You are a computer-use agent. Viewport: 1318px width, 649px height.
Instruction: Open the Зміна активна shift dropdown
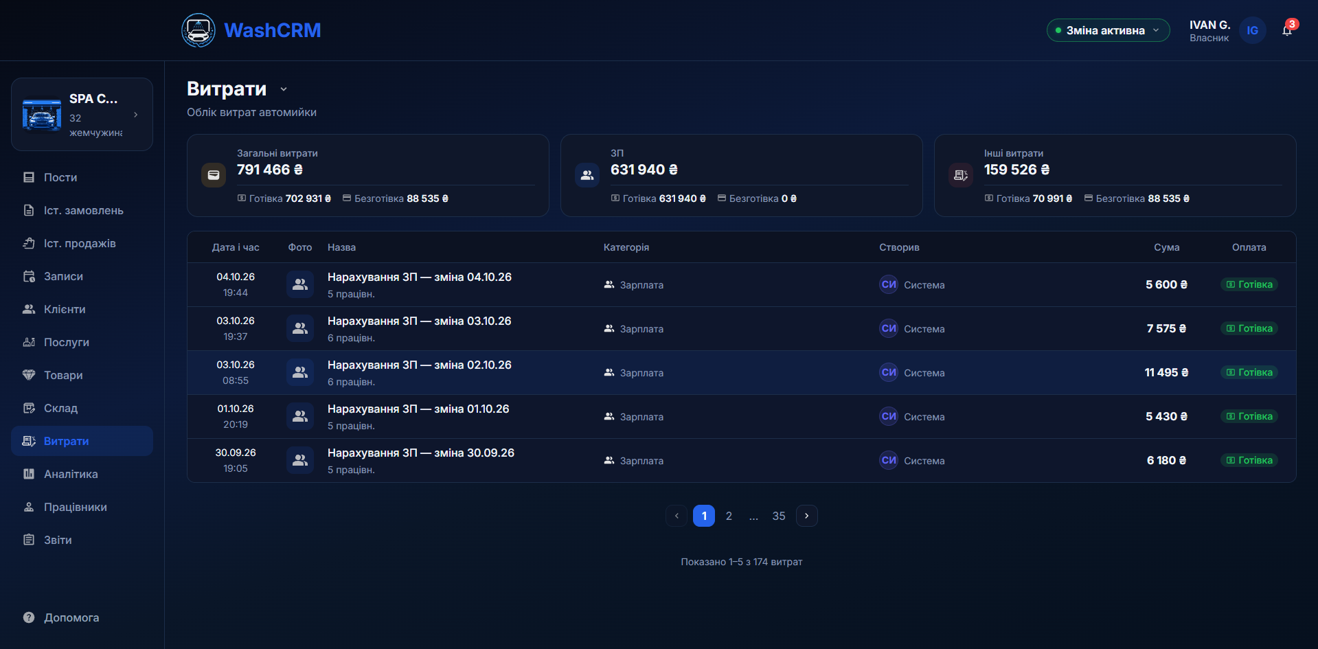coord(1108,30)
